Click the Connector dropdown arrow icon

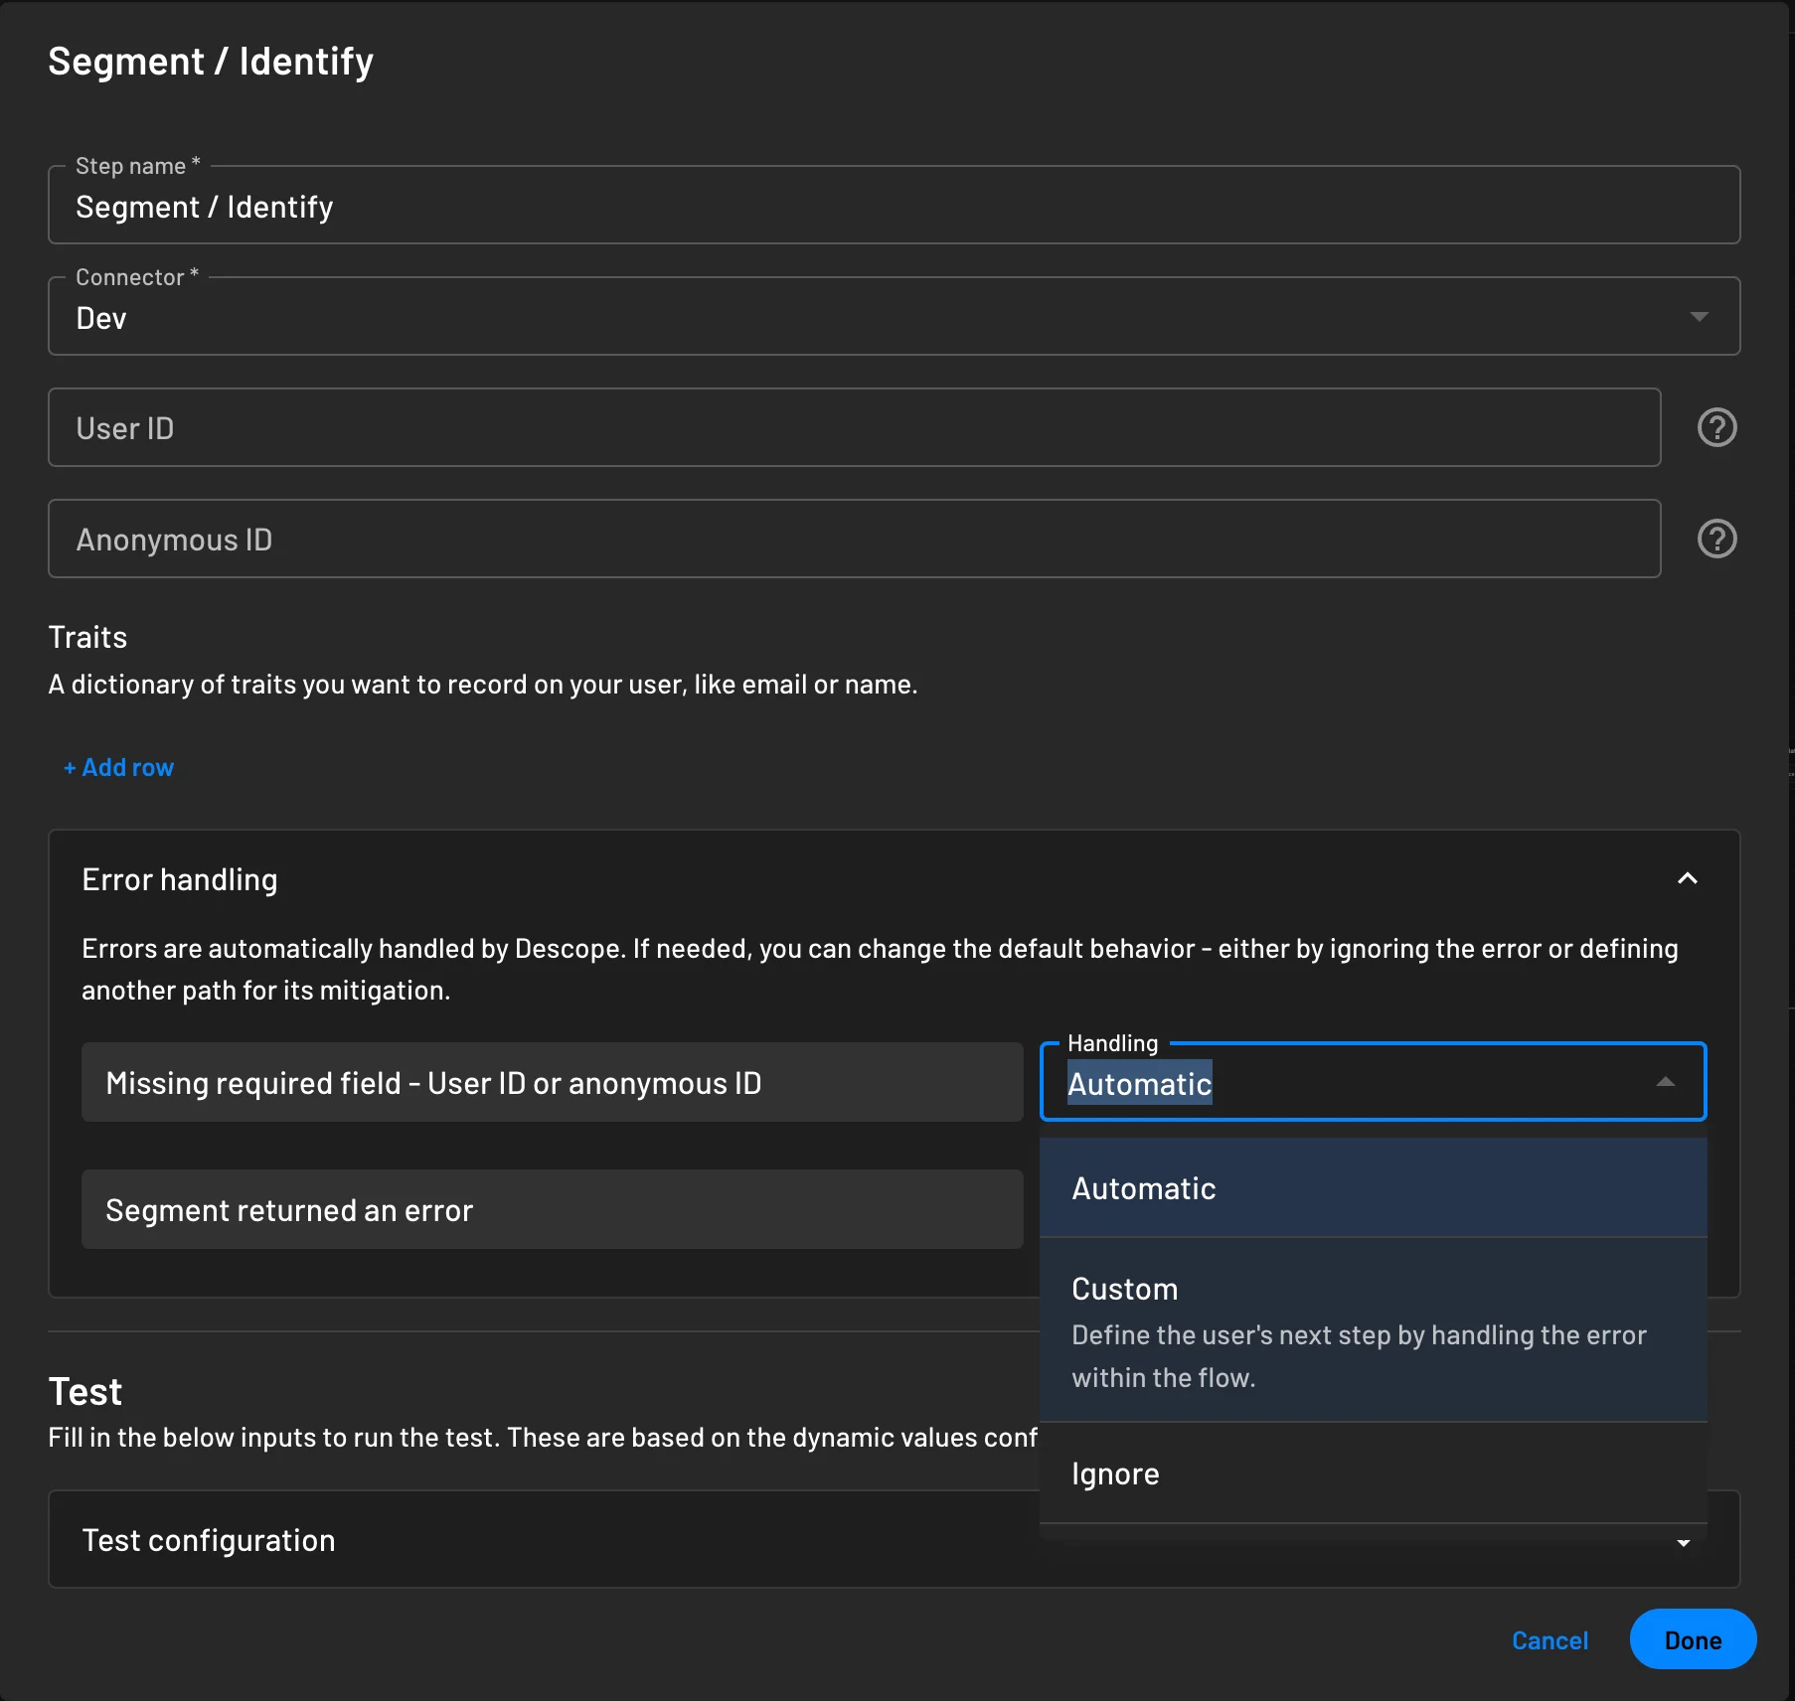point(1700,316)
